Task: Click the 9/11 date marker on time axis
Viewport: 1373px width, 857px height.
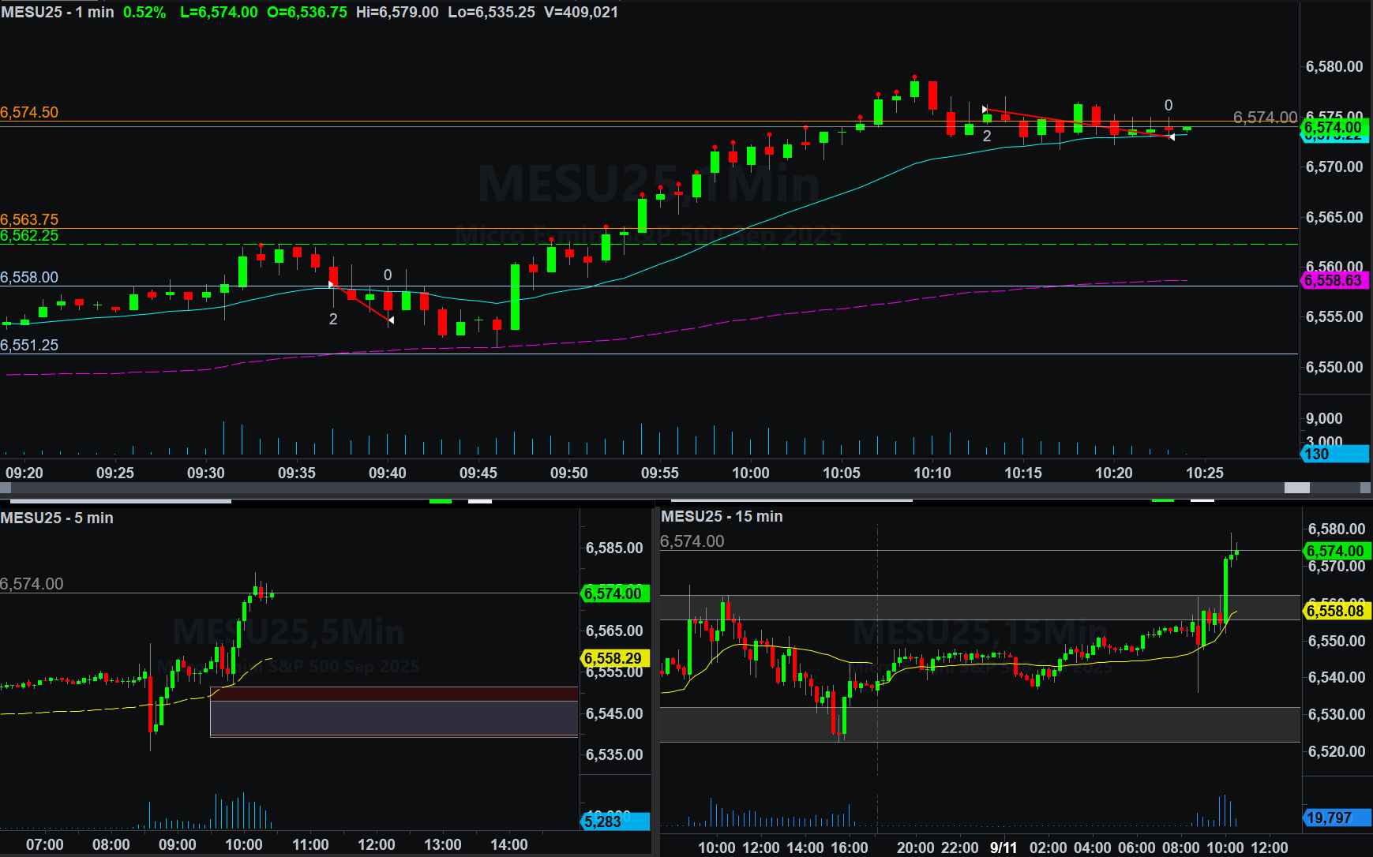Action: tap(1003, 848)
